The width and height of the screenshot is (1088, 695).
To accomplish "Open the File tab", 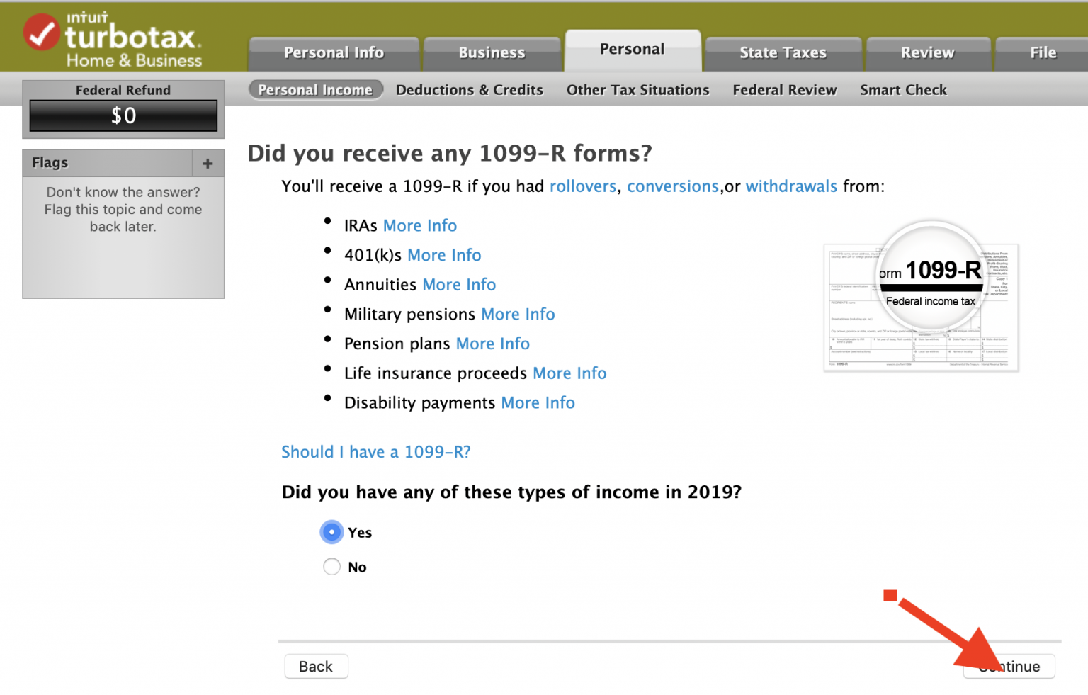I will pyautogui.click(x=1042, y=52).
